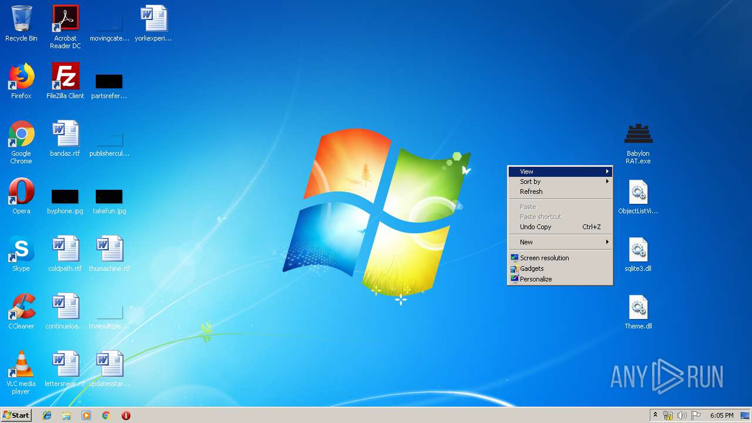Open Gadgets from the context menu
Image resolution: width=752 pixels, height=423 pixels.
(560, 268)
